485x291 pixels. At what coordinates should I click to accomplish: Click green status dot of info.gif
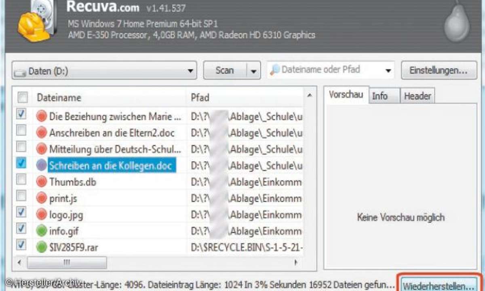point(42,231)
